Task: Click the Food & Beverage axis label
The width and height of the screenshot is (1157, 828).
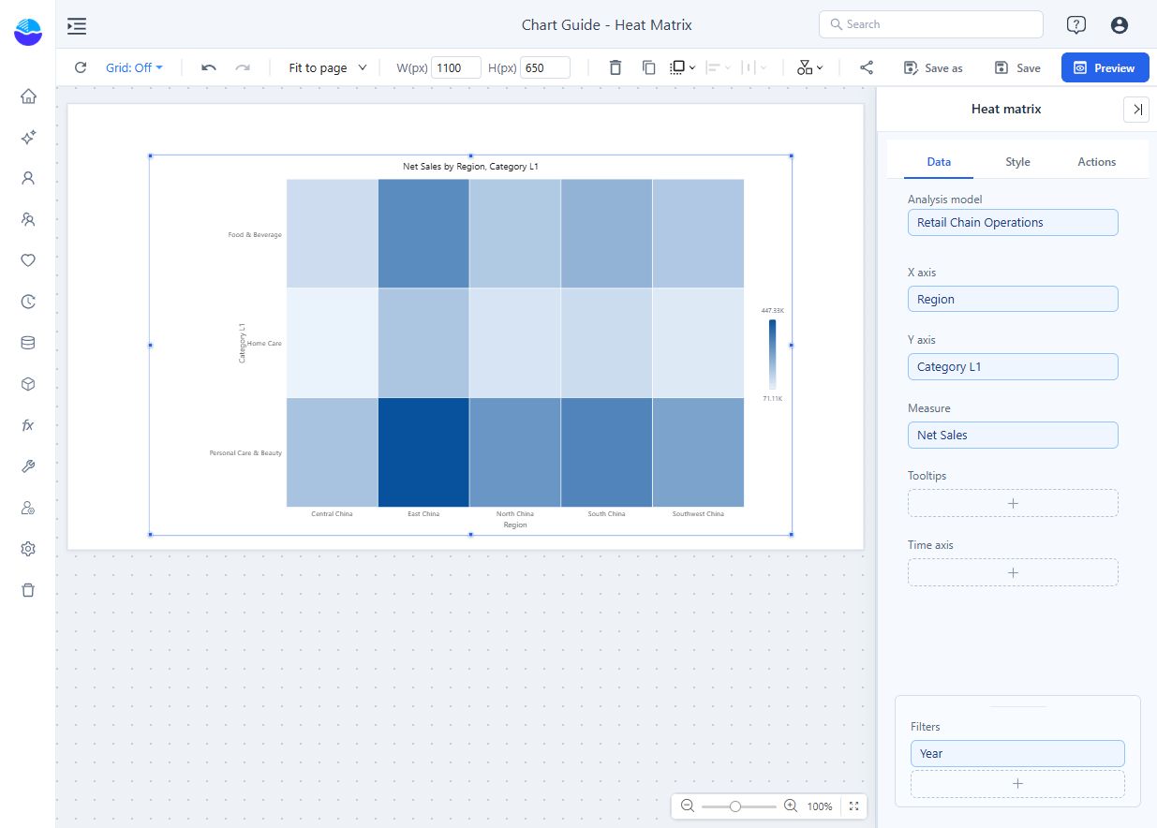Action: tap(255, 235)
